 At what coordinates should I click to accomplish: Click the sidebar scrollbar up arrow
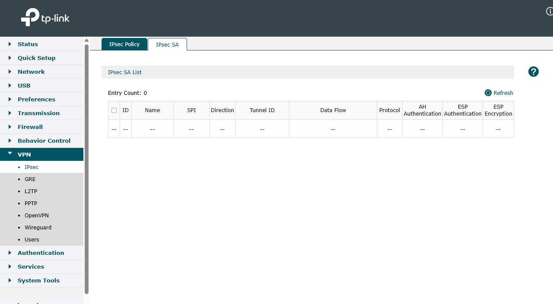click(x=86, y=40)
